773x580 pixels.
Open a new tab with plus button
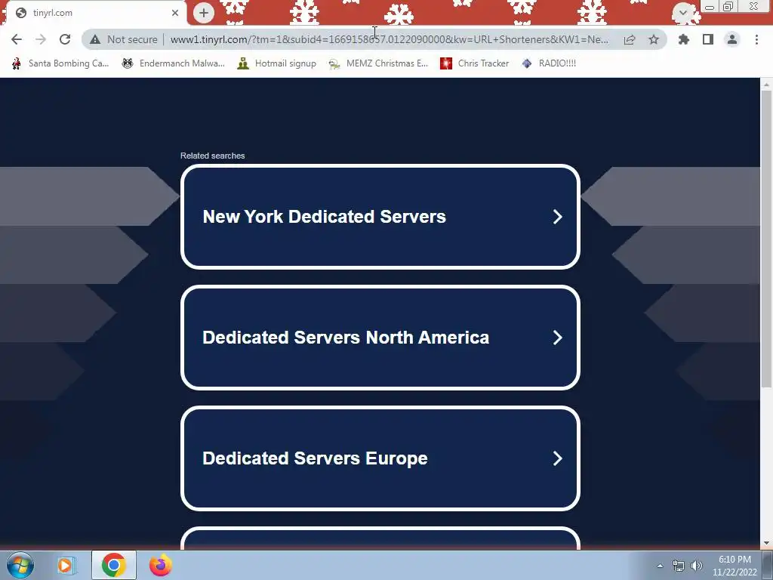tap(204, 13)
